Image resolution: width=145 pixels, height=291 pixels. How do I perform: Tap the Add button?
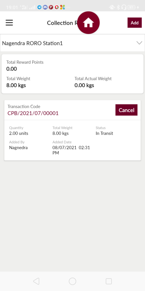point(135,23)
